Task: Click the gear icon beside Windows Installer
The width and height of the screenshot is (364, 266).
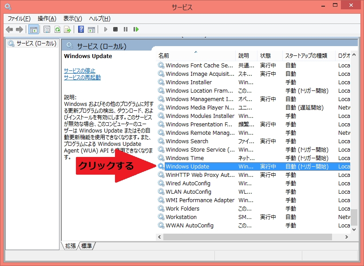Action: [161, 82]
